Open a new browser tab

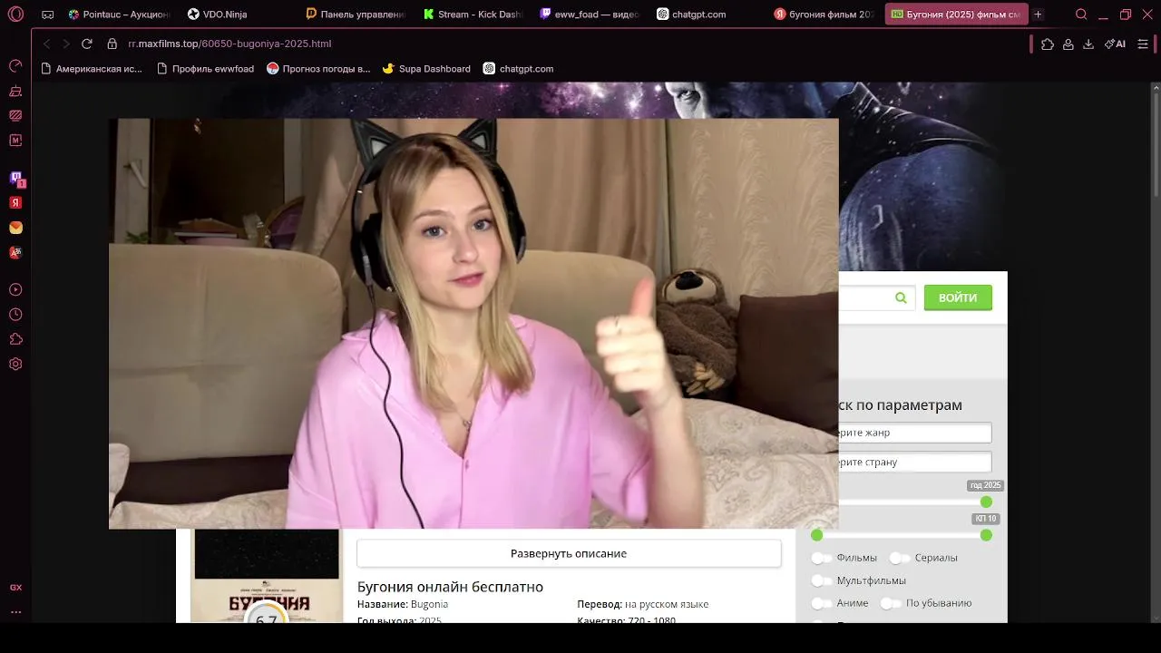[x=1038, y=15]
